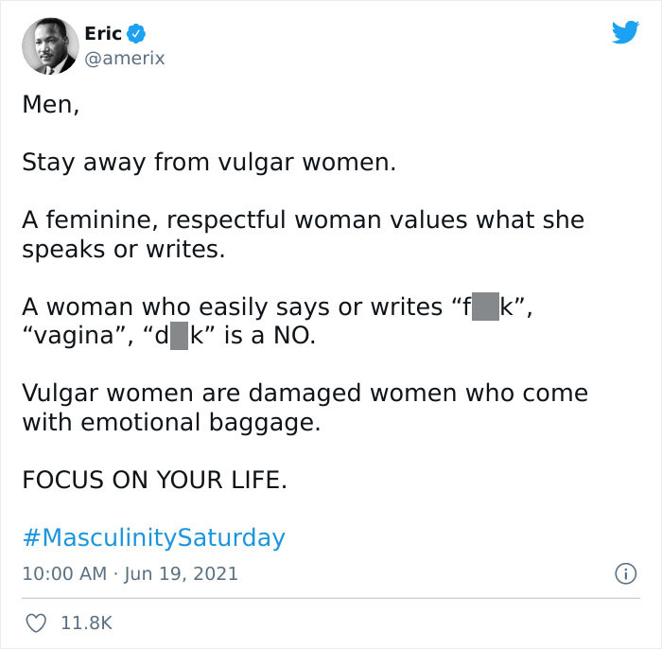
Task: Click the word "vagina" in the tweet
Action: 74,337
